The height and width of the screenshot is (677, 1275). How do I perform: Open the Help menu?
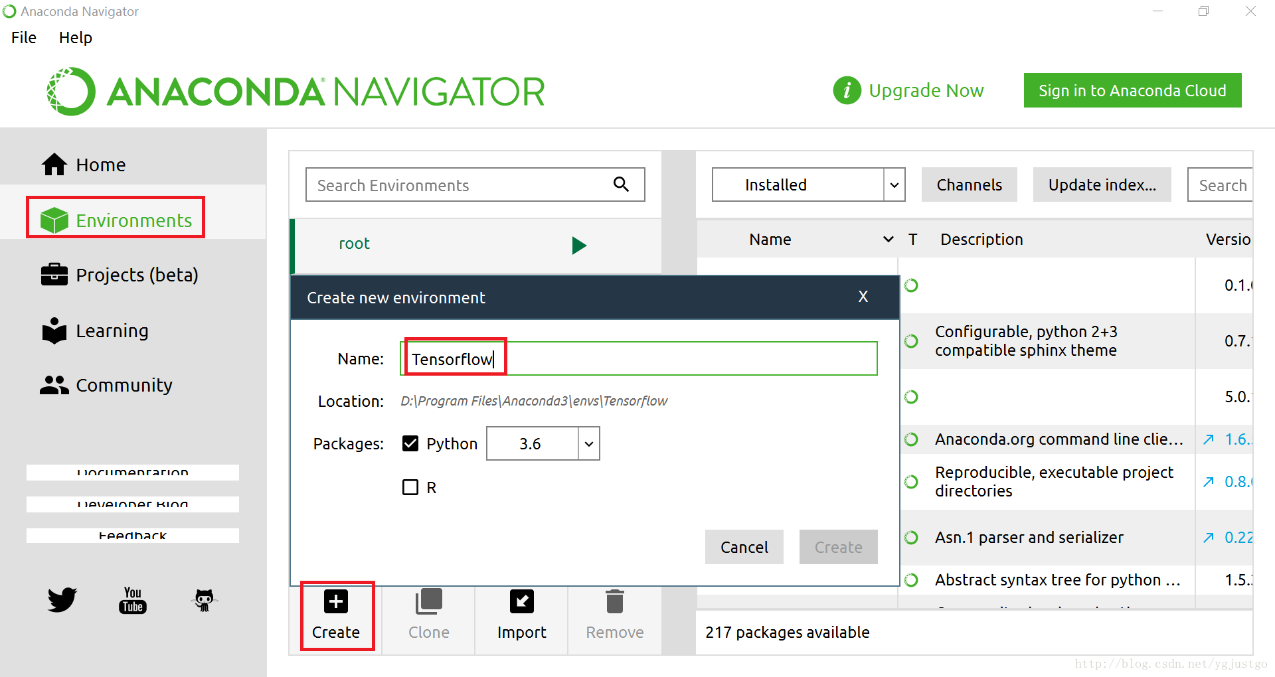(x=76, y=38)
